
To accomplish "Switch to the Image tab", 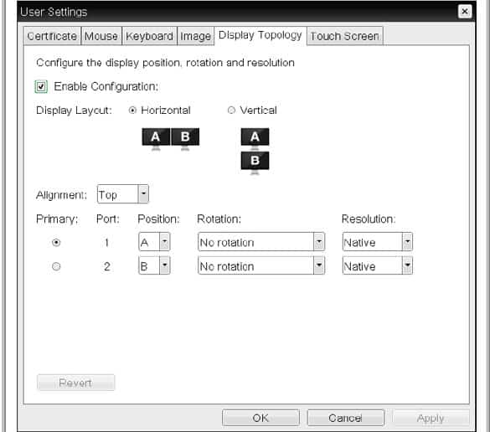I will click(196, 36).
